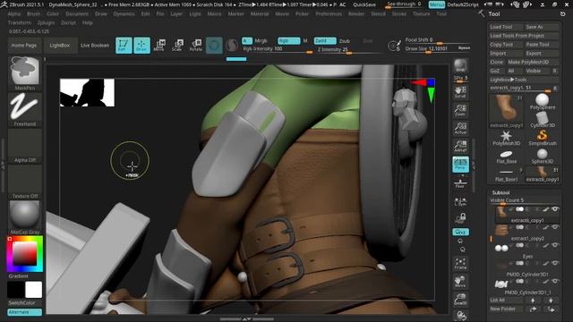Open the Transform menu
The height and width of the screenshot is (322, 573).
pyautogui.click(x=20, y=22)
